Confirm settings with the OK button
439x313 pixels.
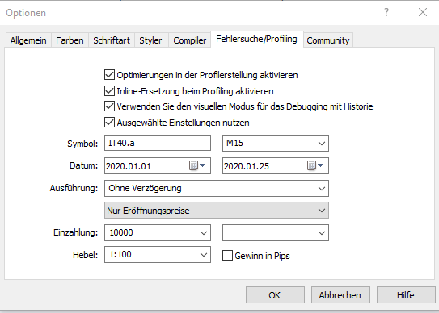[275, 295]
